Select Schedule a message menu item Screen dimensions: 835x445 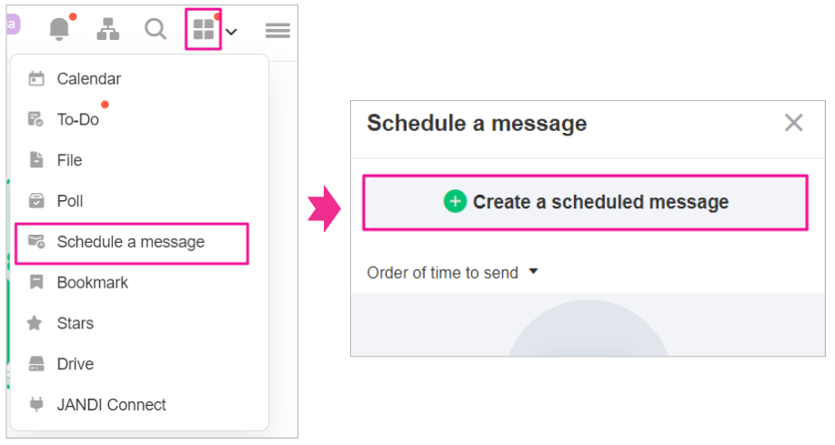click(130, 242)
